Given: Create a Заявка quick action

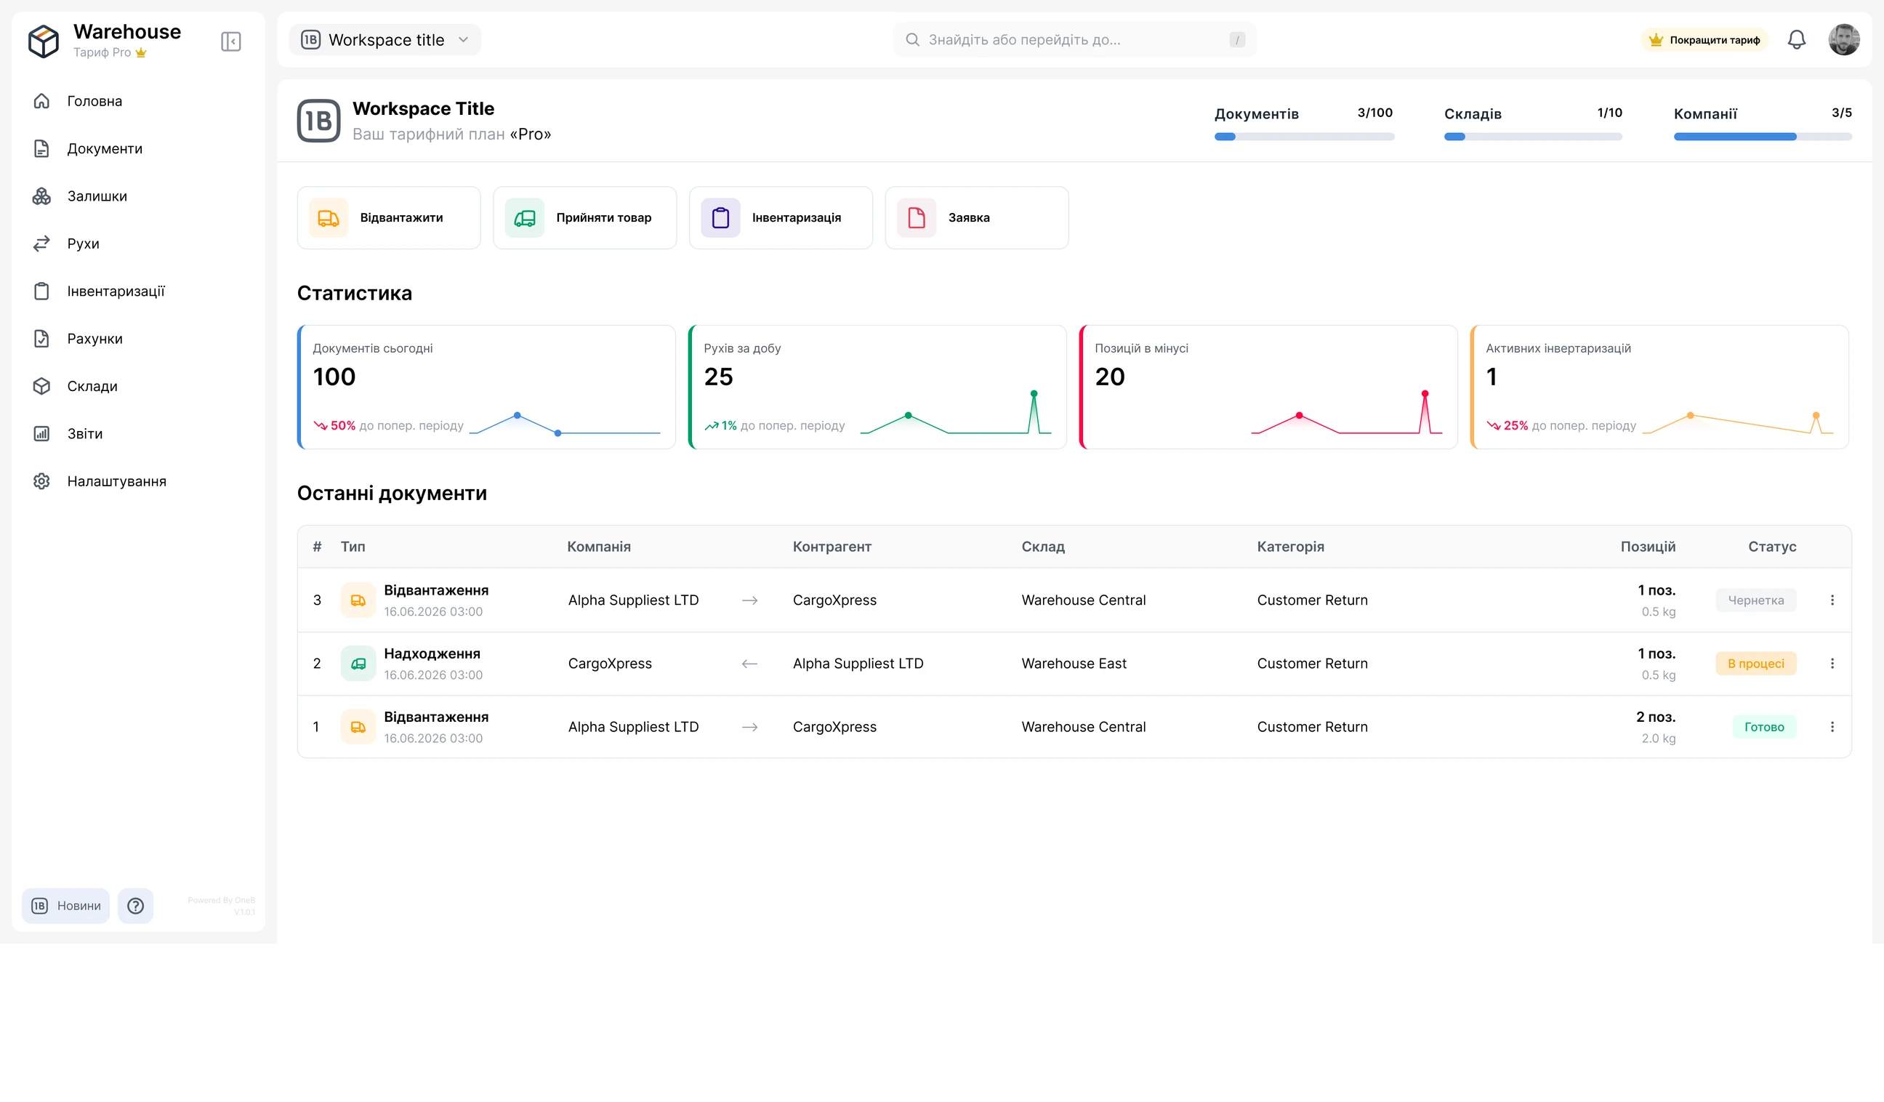Looking at the screenshot, I should [976, 217].
